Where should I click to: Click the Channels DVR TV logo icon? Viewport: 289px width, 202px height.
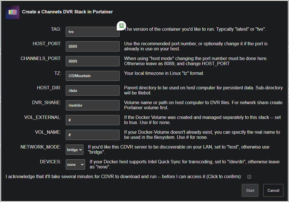tap(12, 12)
